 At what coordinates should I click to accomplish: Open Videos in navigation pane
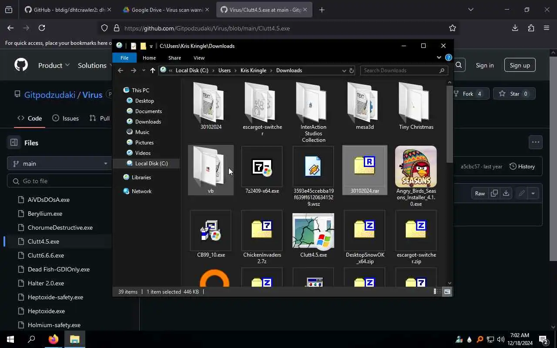[x=143, y=153]
